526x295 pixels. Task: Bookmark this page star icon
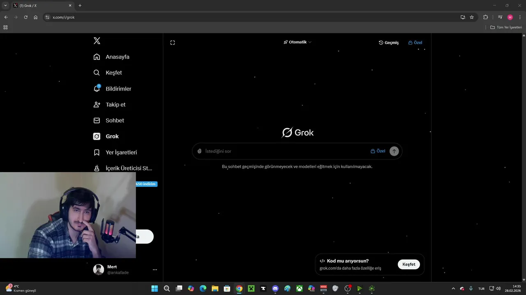coord(472,17)
